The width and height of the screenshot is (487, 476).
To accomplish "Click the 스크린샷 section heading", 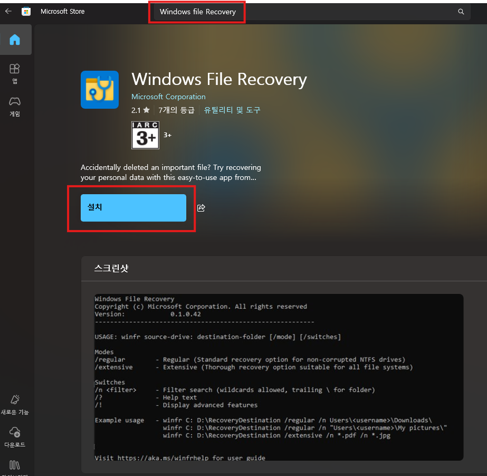I will pos(111,268).
